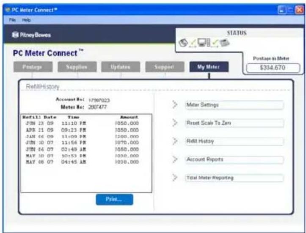Click the postage meter device status icon
The image size is (306, 233).
pos(225,43)
